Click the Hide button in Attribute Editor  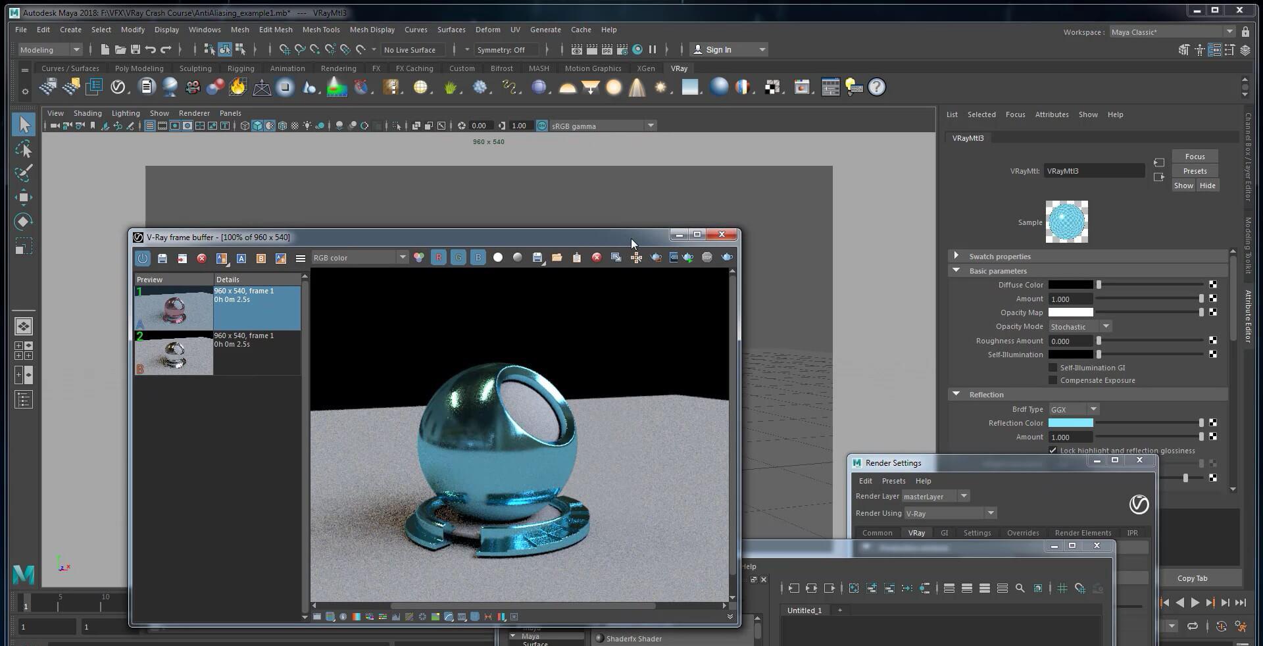click(x=1207, y=186)
